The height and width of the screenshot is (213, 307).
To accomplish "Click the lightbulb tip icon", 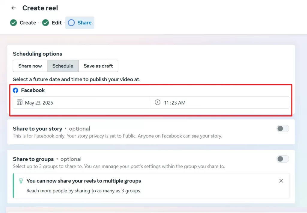I will click(x=21, y=181).
